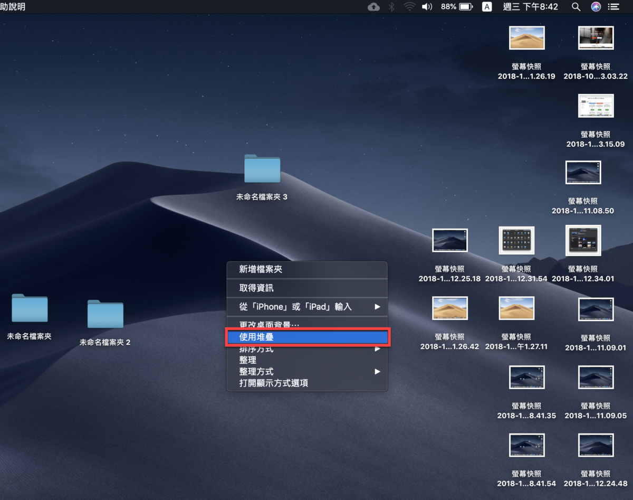Viewport: 633px width, 500px height.
Task: Select screenshot thumbnail 2018-1...12.31.54
Action: coord(516,240)
